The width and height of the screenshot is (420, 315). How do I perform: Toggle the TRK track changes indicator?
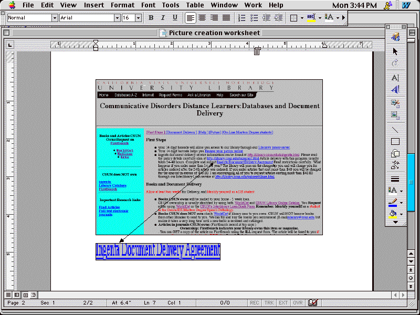click(269, 303)
